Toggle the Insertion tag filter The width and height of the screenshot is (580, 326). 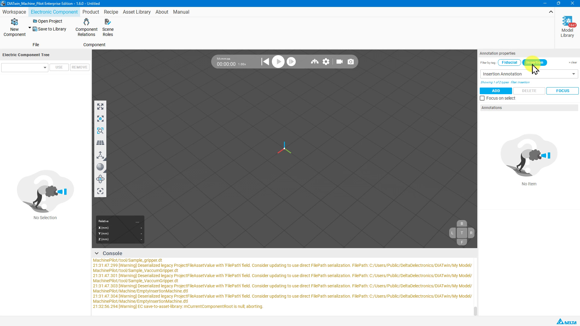[x=534, y=62]
